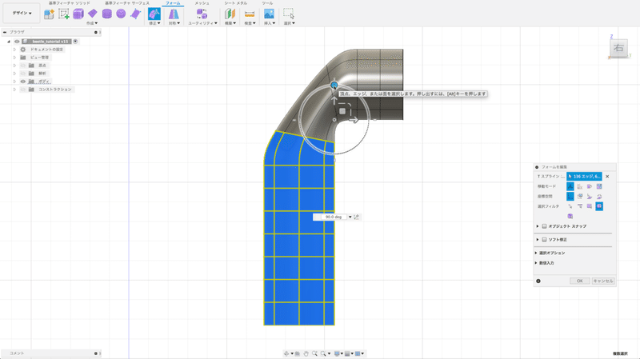Choose the third transform mode icon

click(x=590, y=186)
